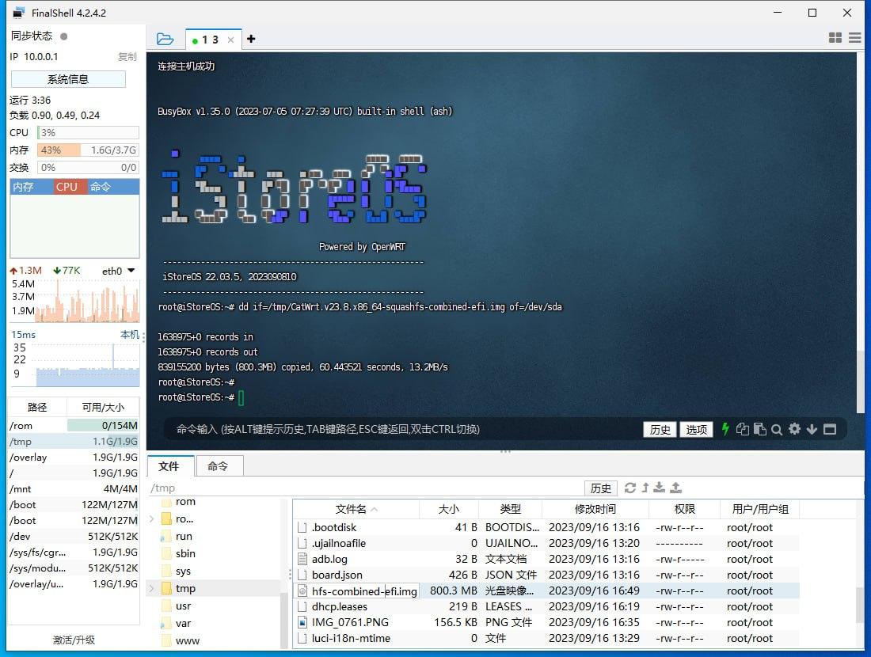This screenshot has height=657, width=871.
Task: Select the /rom disk row
Action: [x=74, y=425]
